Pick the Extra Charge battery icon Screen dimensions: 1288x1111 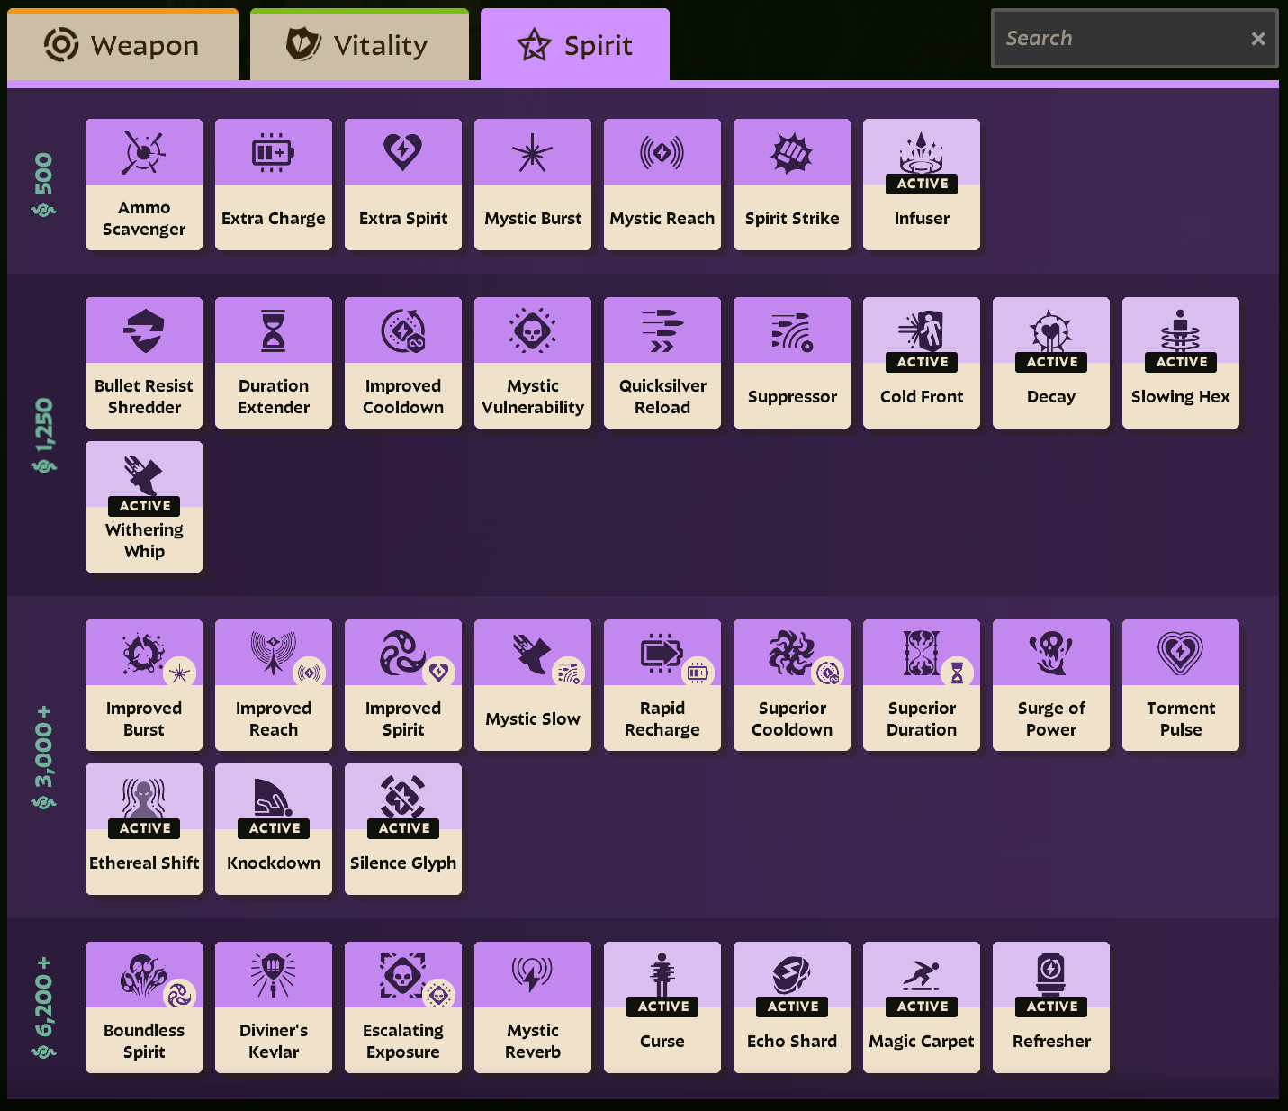pos(274,153)
